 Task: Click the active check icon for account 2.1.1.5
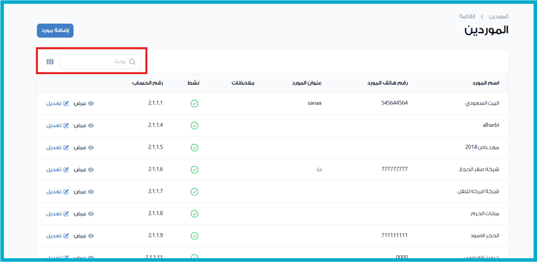coord(194,148)
